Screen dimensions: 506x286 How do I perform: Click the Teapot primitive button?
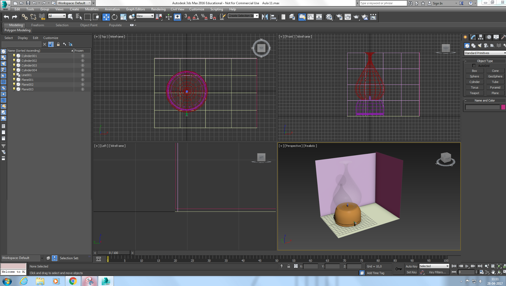[x=474, y=93]
